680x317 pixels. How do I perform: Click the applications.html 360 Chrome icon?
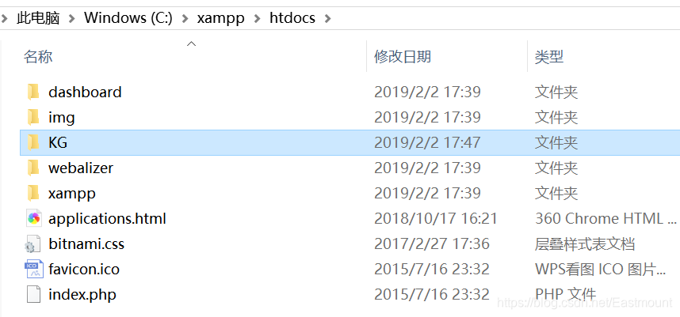pos(33,218)
